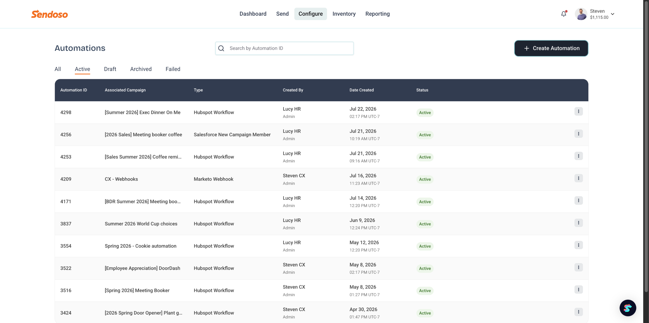Focus the Search by Automation ID field
649x323 pixels.
(x=284, y=48)
